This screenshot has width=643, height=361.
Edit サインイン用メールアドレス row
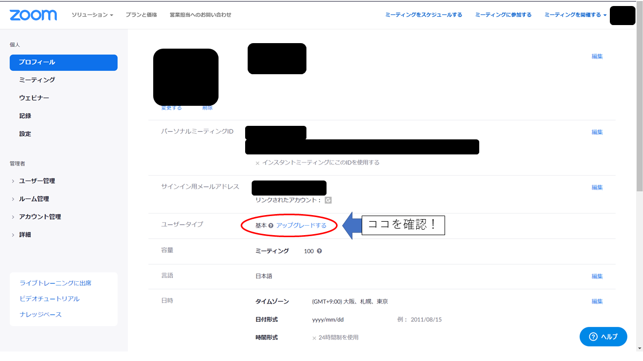click(597, 188)
